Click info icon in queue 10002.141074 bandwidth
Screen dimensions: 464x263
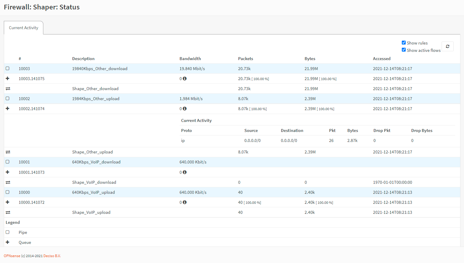tap(185, 109)
